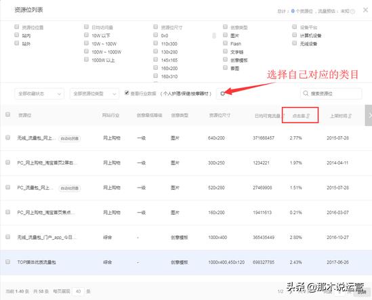The height and width of the screenshot is (300, 372).
Task: Click the help icon next to traffic estimate
Action: 353,12
